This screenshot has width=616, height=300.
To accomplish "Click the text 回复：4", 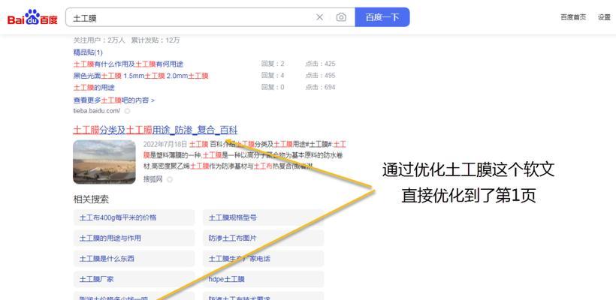I will (x=273, y=76).
